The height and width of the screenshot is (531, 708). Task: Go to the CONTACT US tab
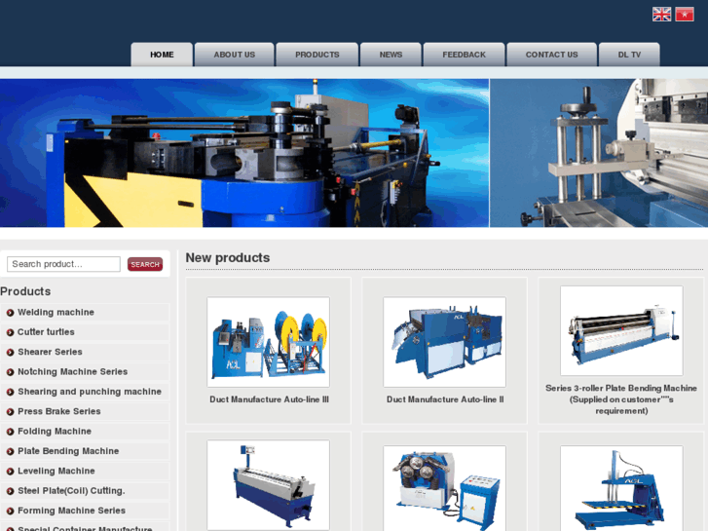551,55
